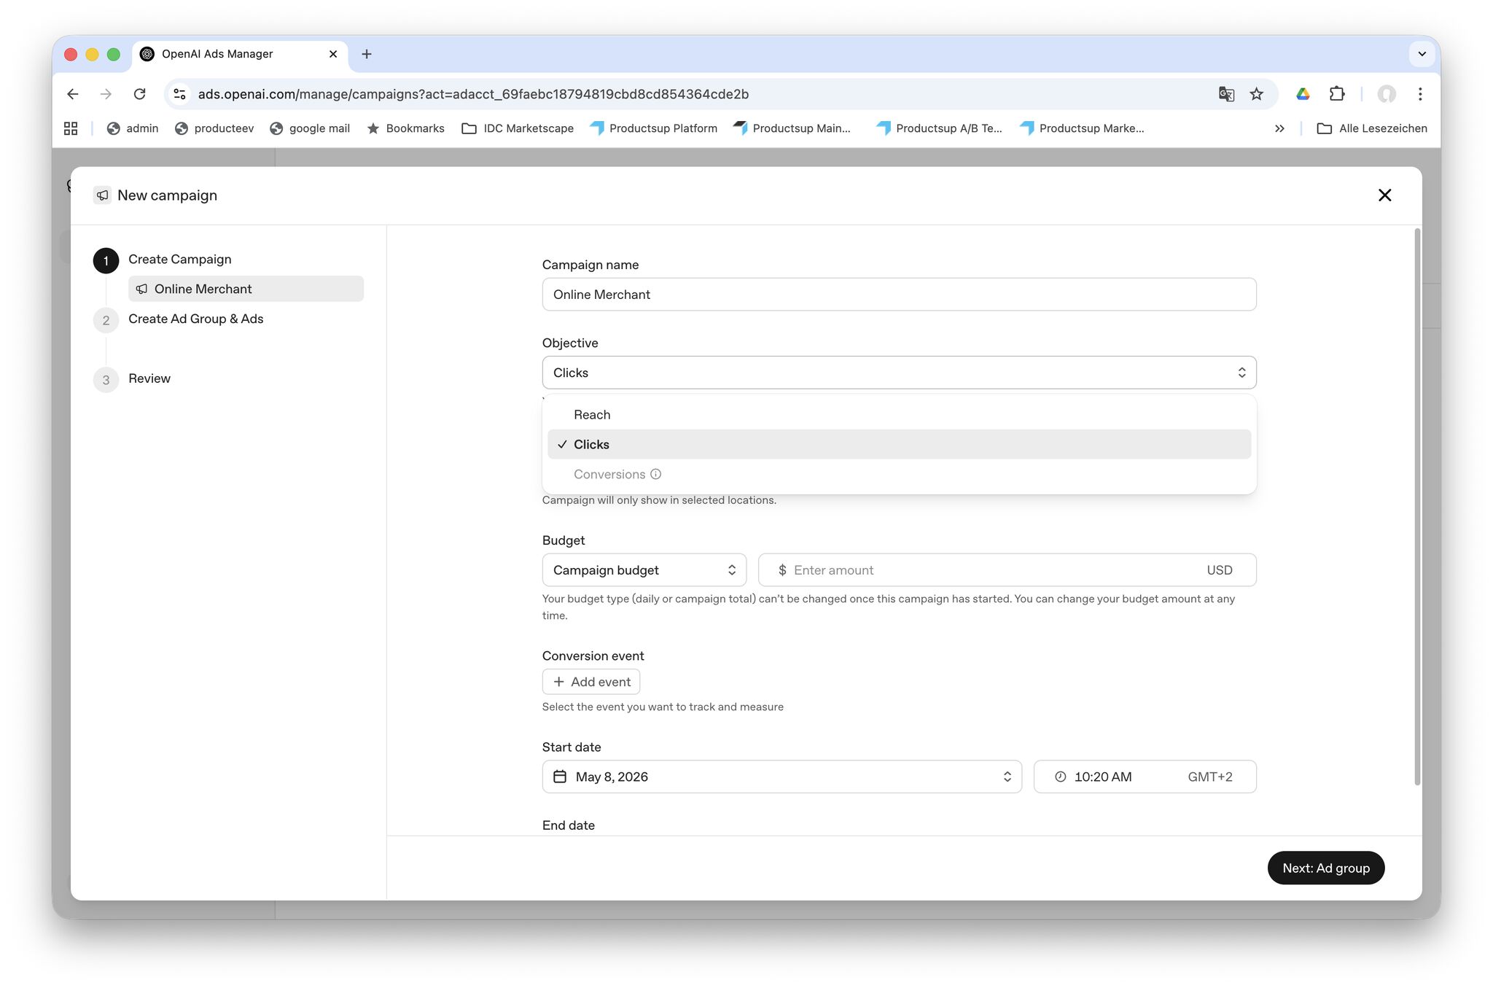Click the Enter amount budget field
This screenshot has width=1493, height=988.
click(x=1007, y=570)
